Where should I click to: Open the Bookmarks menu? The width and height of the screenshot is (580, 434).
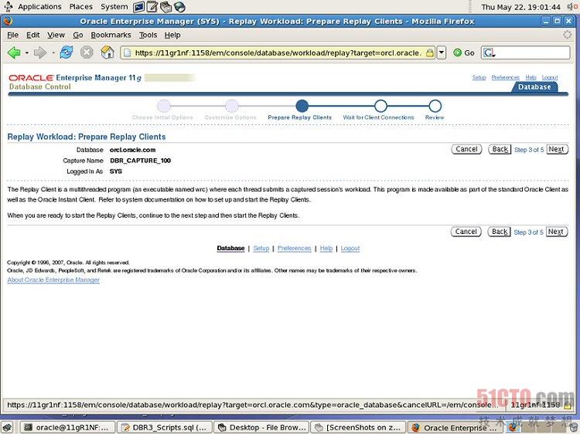(111, 35)
